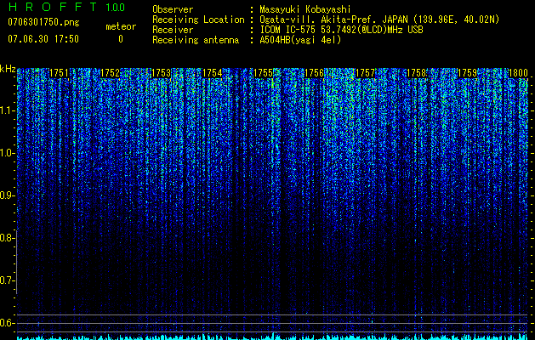The width and height of the screenshot is (535, 340).
Task: Click the 0.7 frequency axis label
Action: tap(7, 280)
